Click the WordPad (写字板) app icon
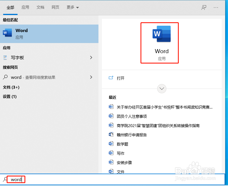Image resolution: width=228 pixels, height=186 pixels. pyautogui.click(x=5, y=58)
